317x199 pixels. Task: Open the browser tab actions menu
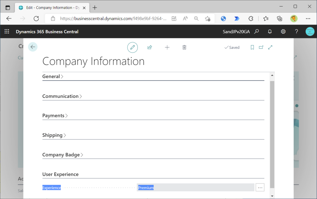pos(8,8)
